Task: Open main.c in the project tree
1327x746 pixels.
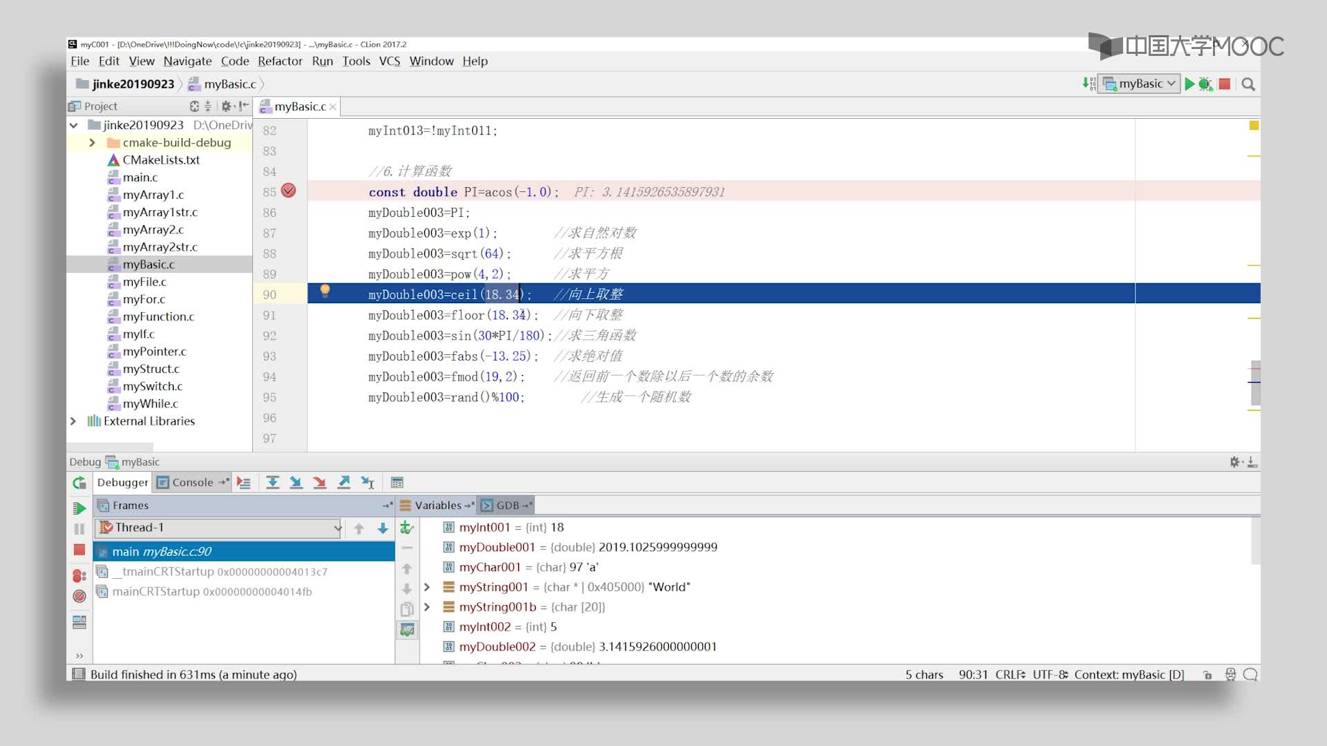Action: tap(140, 178)
